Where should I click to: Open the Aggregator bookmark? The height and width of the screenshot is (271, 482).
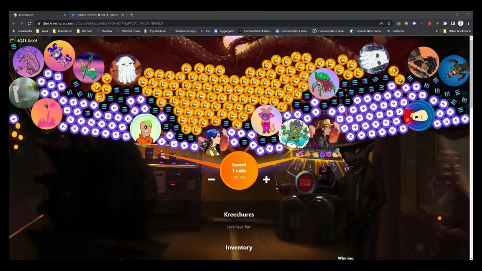225,31
